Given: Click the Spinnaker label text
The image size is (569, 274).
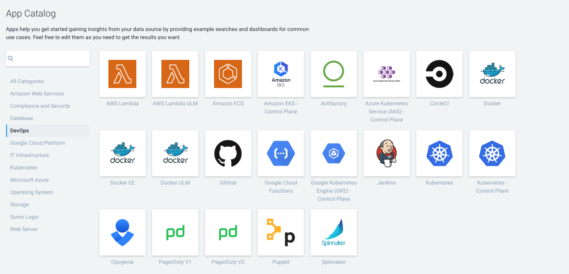Looking at the screenshot, I should pyautogui.click(x=334, y=262).
